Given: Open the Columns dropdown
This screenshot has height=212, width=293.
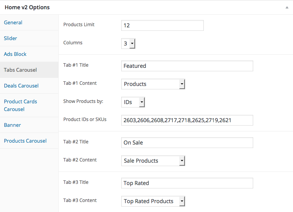Looking at the screenshot, I should pos(128,44).
